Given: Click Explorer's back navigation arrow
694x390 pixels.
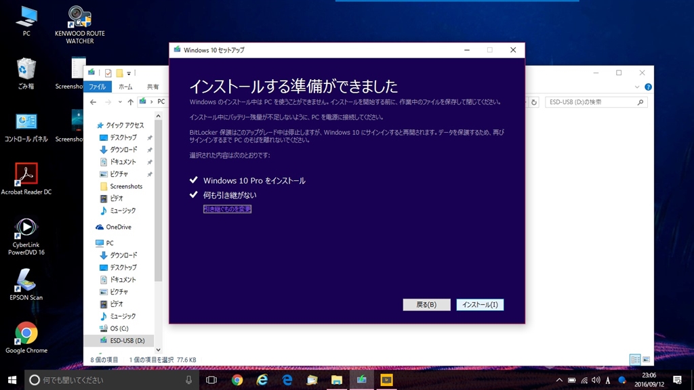Looking at the screenshot, I should pyautogui.click(x=93, y=102).
